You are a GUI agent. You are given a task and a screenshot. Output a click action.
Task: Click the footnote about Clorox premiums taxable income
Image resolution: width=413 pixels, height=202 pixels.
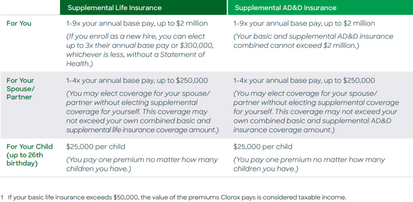click(x=177, y=197)
